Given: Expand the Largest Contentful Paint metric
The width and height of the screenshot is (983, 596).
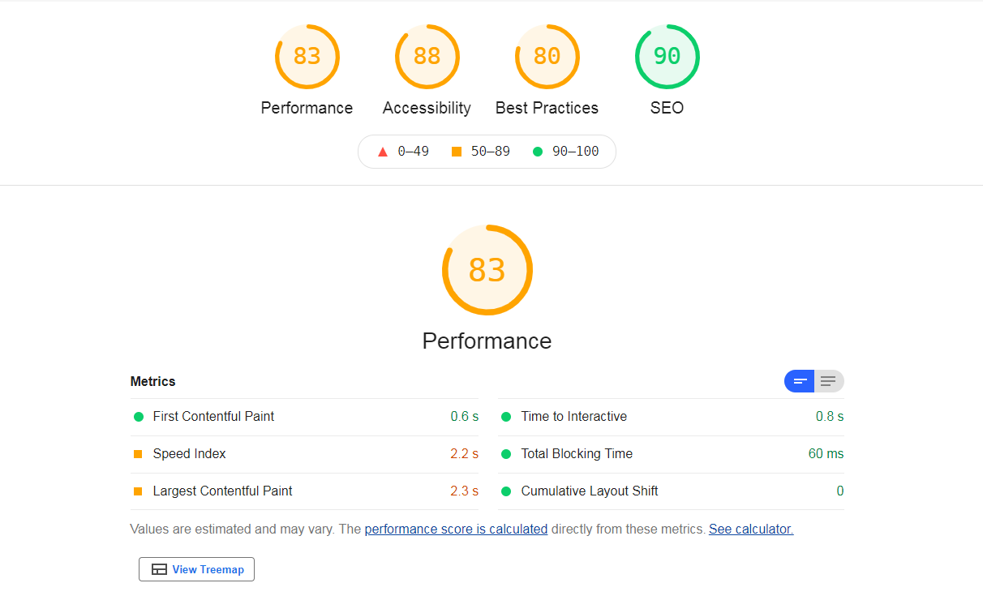Looking at the screenshot, I should pyautogui.click(x=222, y=491).
